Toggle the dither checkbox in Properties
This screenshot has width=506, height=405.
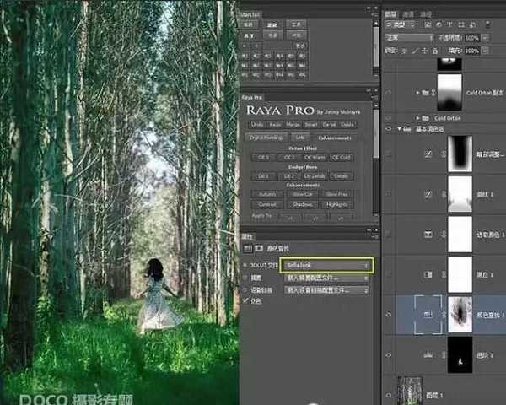pyautogui.click(x=246, y=301)
